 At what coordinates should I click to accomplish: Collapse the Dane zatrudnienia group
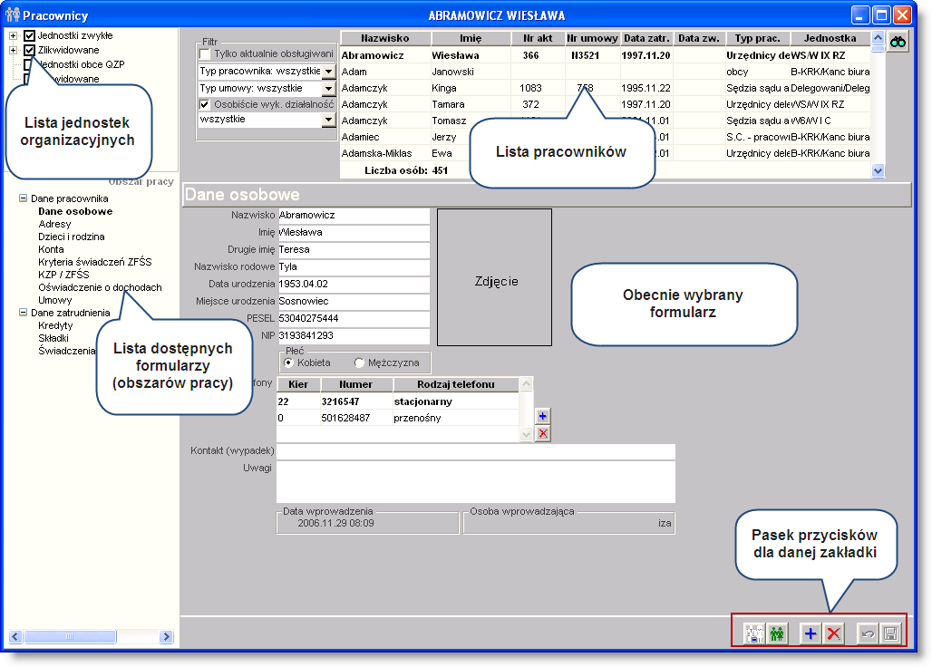23,313
